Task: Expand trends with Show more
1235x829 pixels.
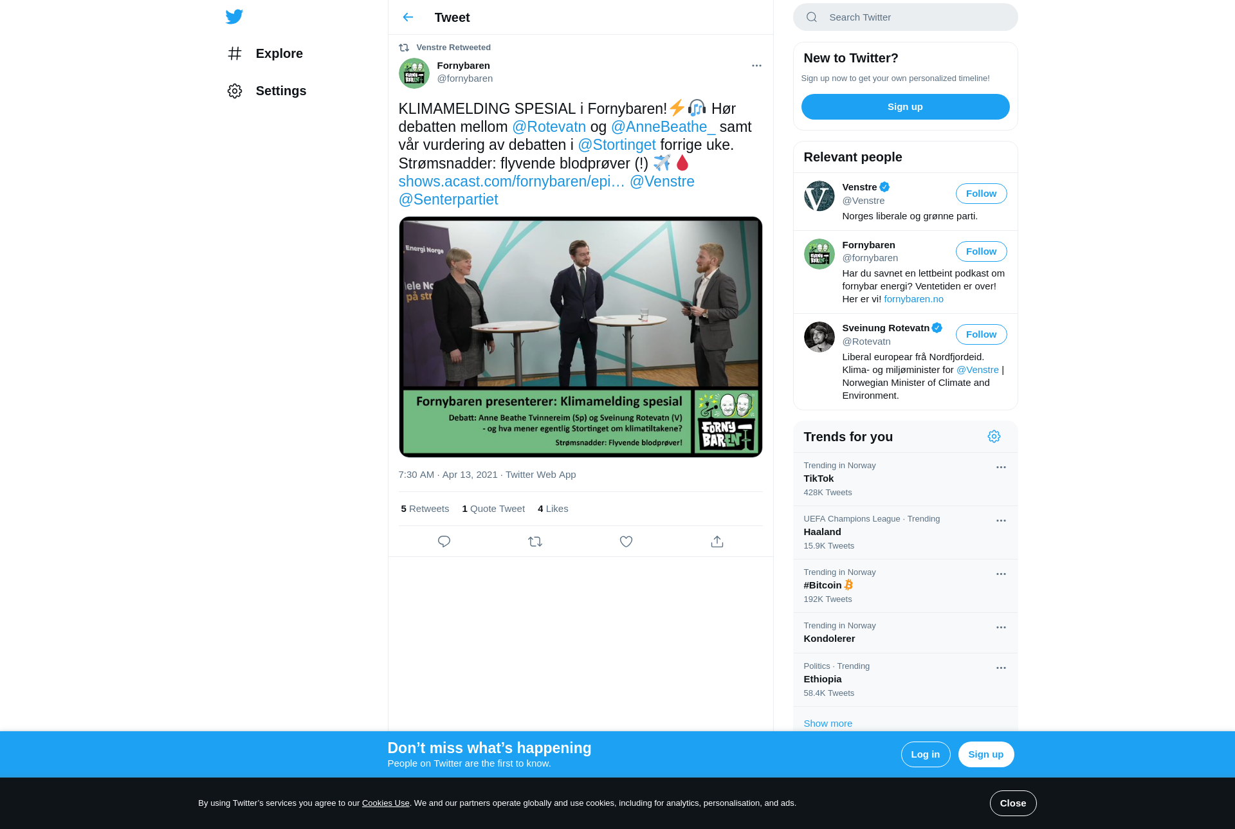Action: tap(828, 724)
